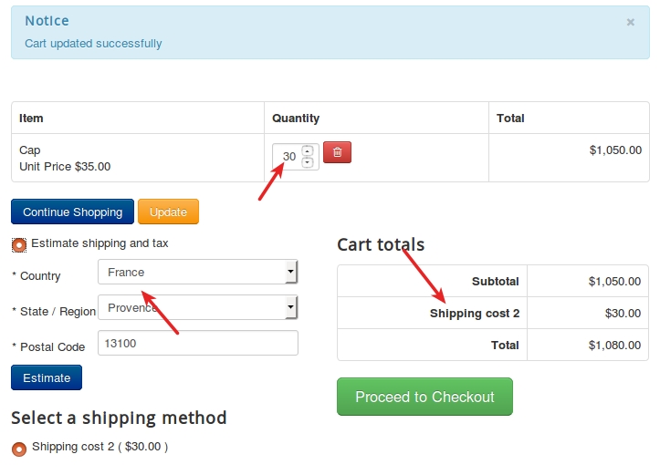This screenshot has width=660, height=475.
Task: Proceed to Checkout
Action: click(x=424, y=397)
